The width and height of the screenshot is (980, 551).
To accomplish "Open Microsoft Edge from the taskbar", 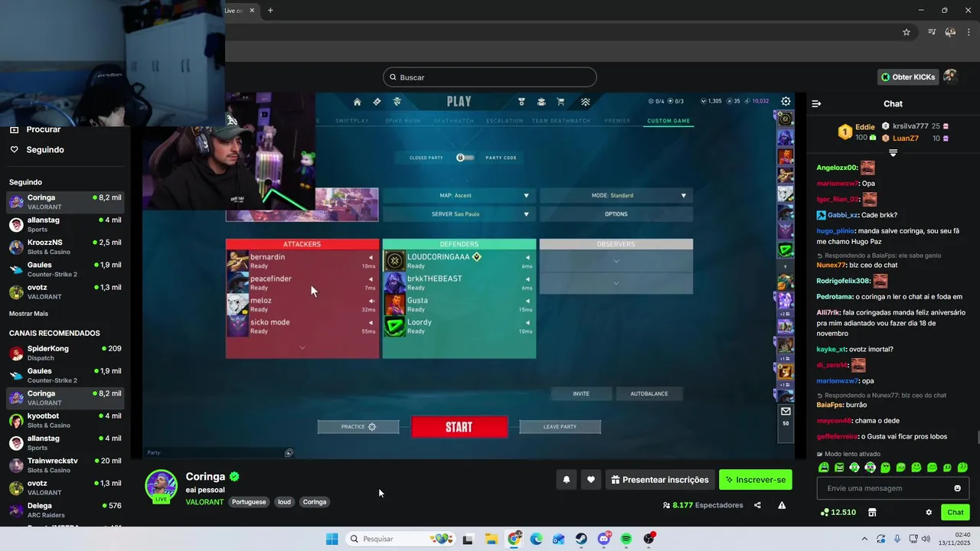I will point(537,539).
